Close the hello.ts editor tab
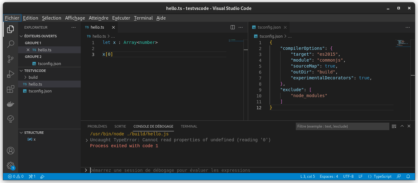 coord(113,27)
